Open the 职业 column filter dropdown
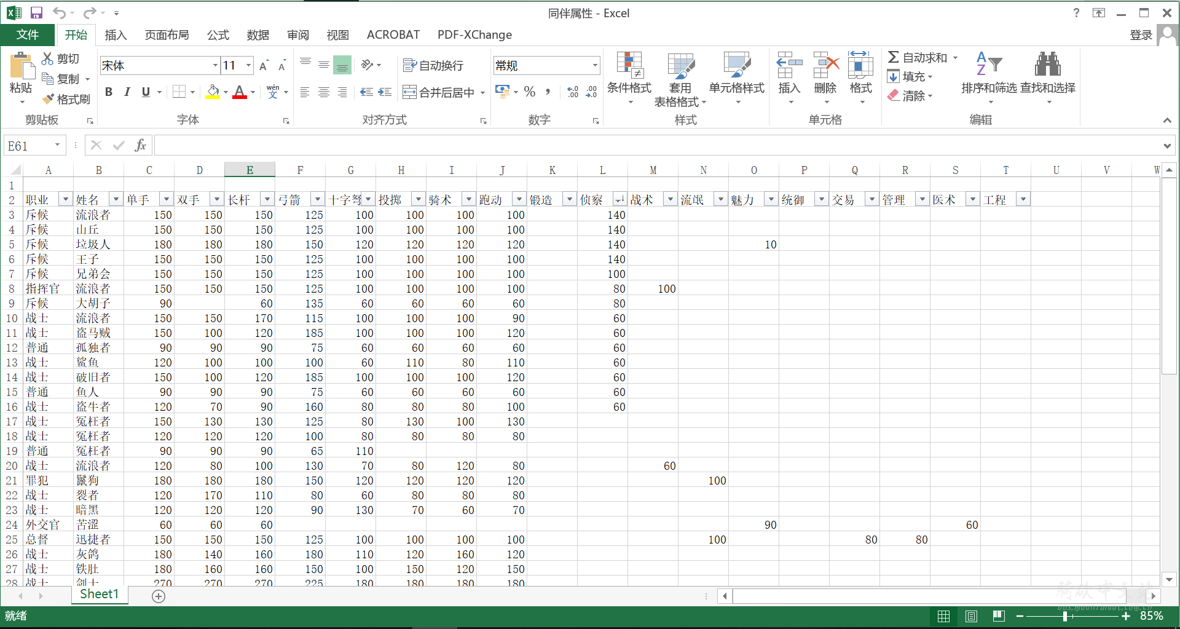This screenshot has height=629, width=1180. click(x=66, y=199)
